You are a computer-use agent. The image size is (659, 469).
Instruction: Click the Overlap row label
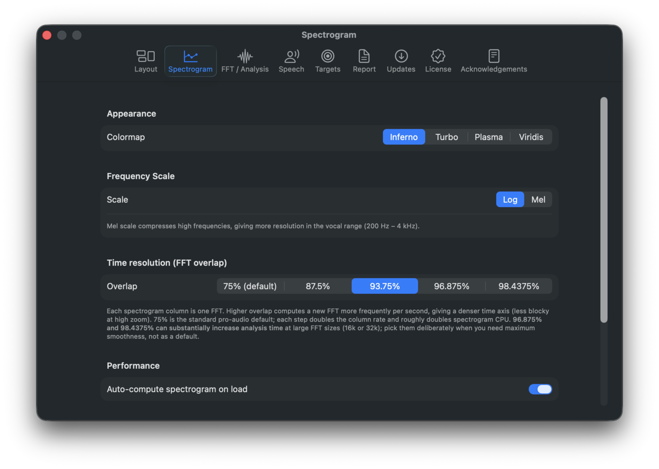coord(122,286)
